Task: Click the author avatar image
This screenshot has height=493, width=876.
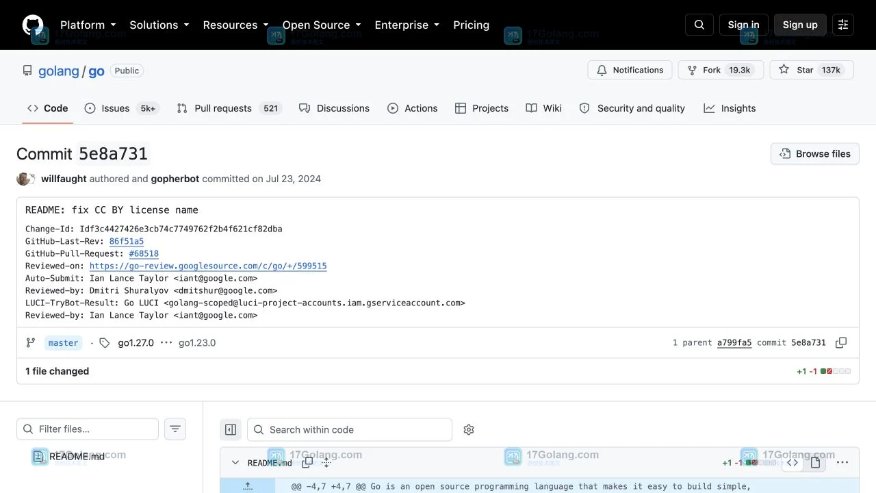Action: [23, 179]
